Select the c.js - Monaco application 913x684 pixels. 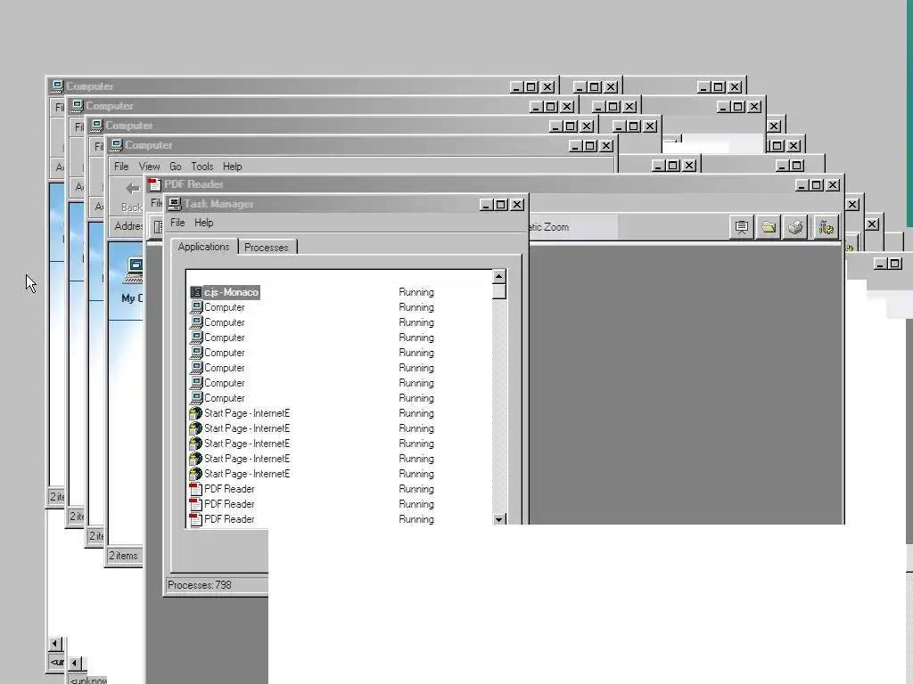[231, 292]
